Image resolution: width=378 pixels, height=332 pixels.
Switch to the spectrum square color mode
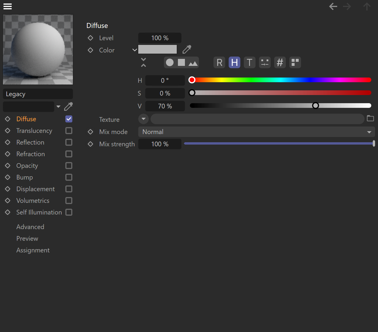tap(181, 62)
